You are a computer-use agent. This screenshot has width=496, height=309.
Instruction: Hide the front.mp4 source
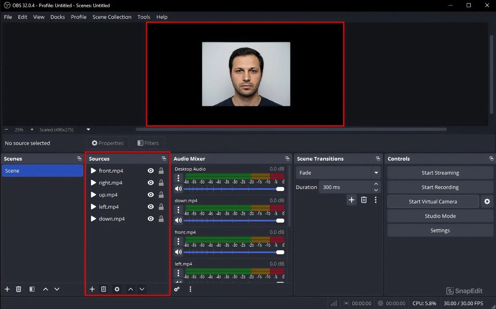(x=151, y=171)
